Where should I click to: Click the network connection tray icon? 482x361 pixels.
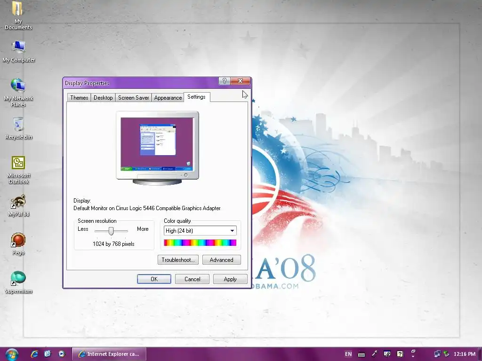pos(437,354)
